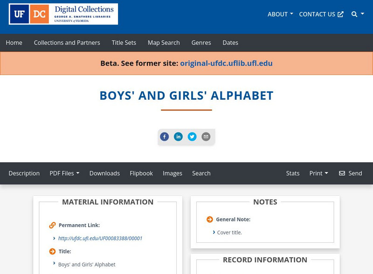
Task: Share the item on Facebook
Action: tap(165, 137)
